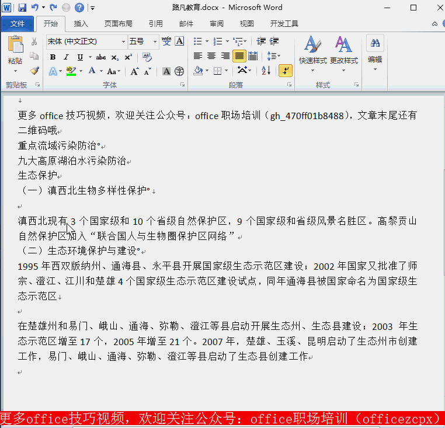445x428 pixels.
Task: Toggle bold formatting
Action: 53,57
